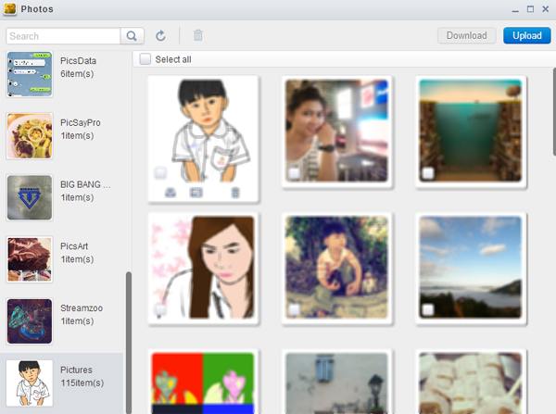556x414 pixels.
Task: Open the blue sky coastal landscape photo
Action: [x=471, y=268]
